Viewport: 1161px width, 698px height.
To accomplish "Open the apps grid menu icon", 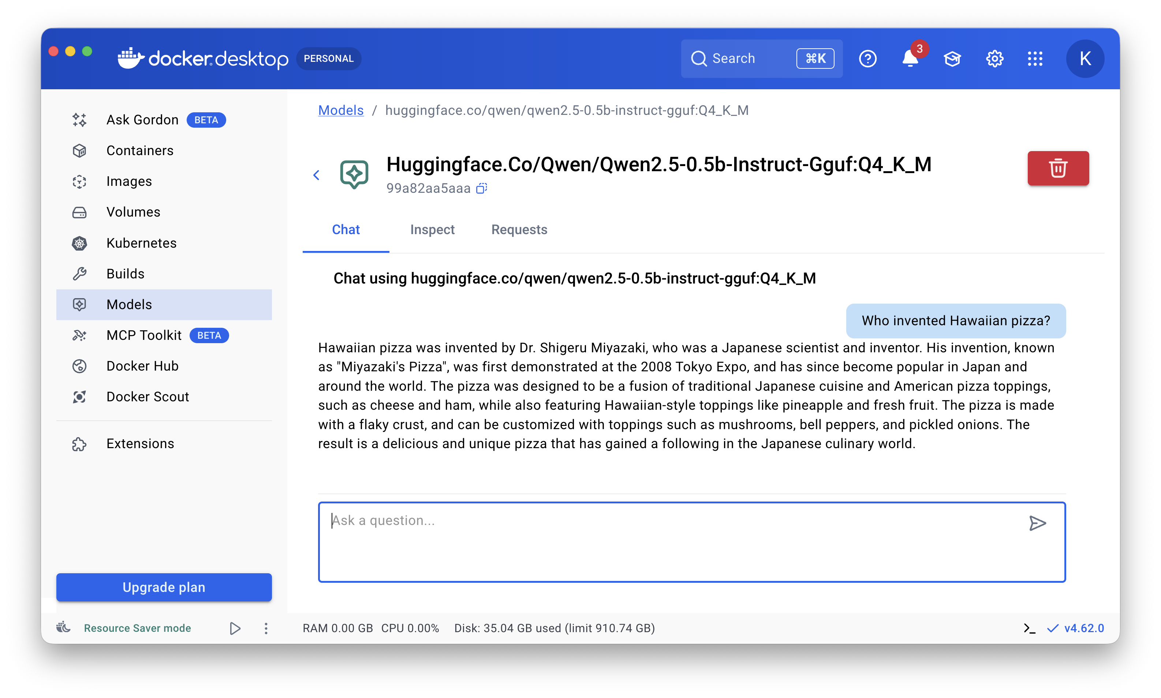I will pos(1035,59).
